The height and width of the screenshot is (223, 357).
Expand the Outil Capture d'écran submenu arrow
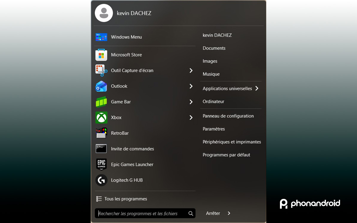[x=191, y=70]
